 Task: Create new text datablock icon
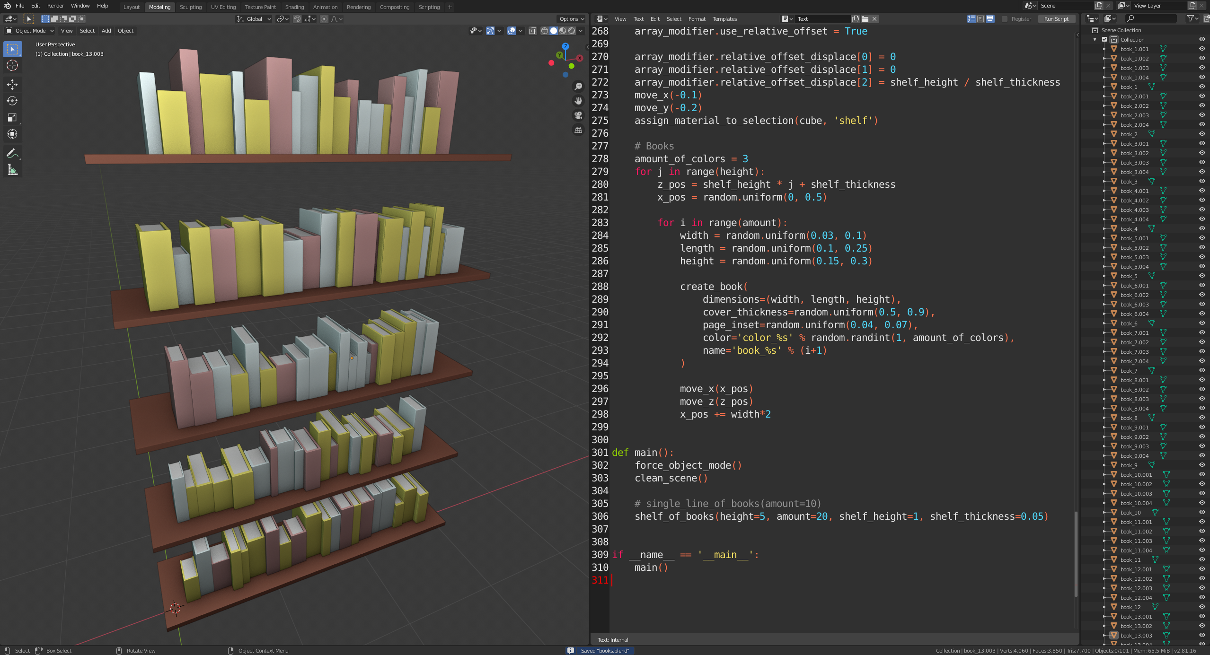point(856,19)
